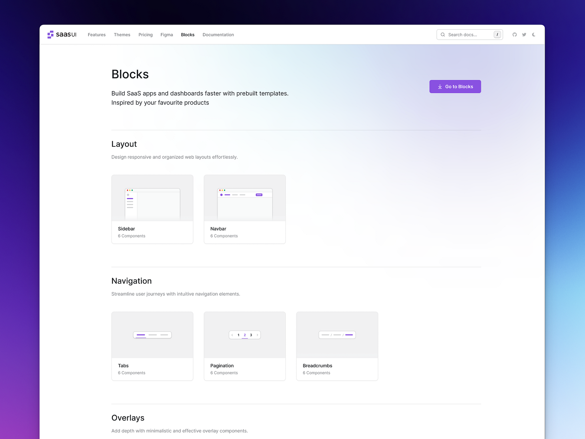This screenshot has height=439, width=585.
Task: Open the Sidebar block card
Action: click(152, 209)
